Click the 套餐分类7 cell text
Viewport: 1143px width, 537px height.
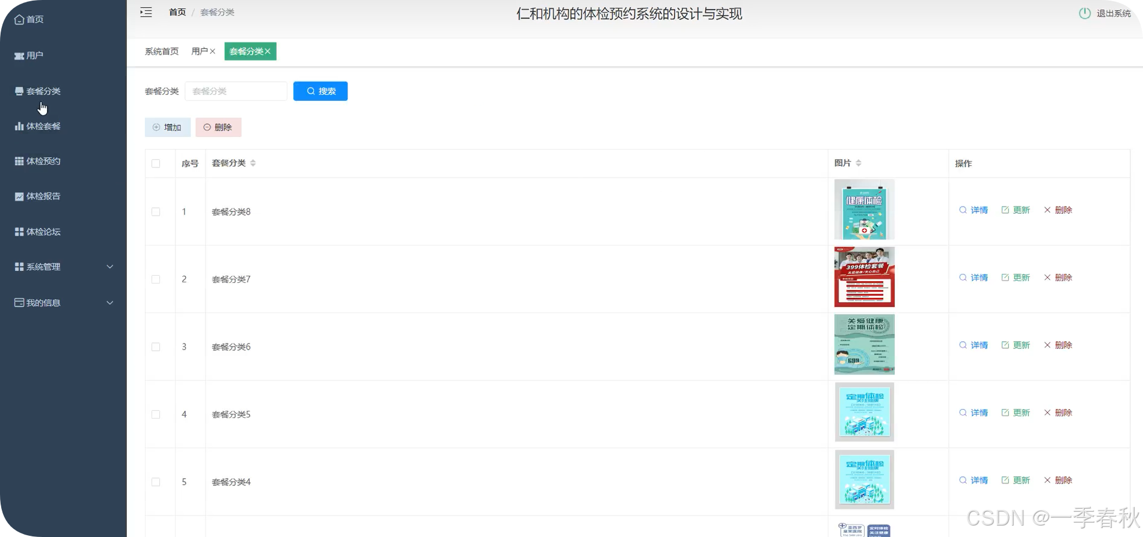point(231,279)
